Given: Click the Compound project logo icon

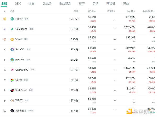Looking at the screenshot, I should (x=12, y=29).
